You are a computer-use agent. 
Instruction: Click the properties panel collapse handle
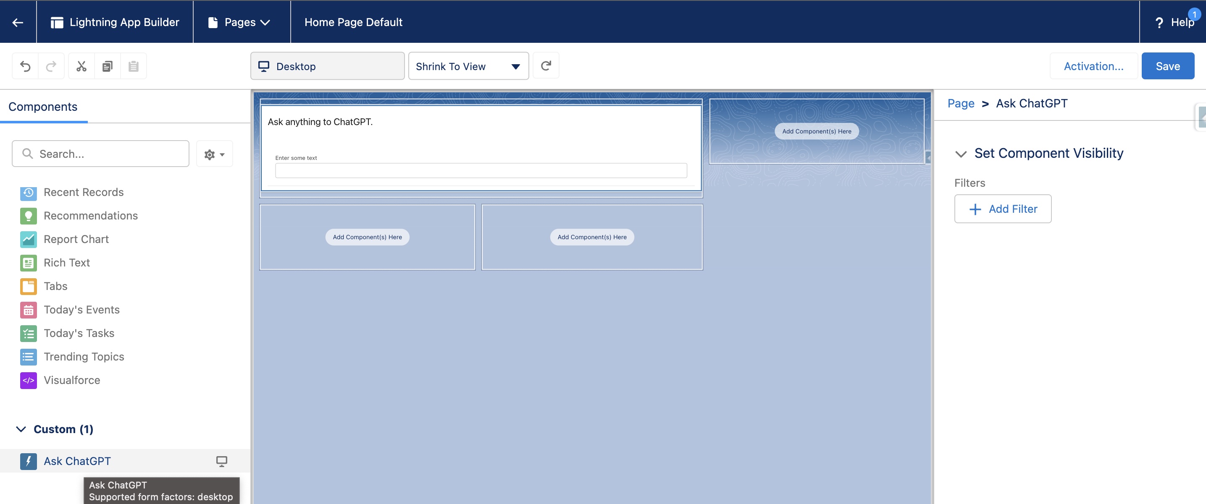coord(1201,118)
